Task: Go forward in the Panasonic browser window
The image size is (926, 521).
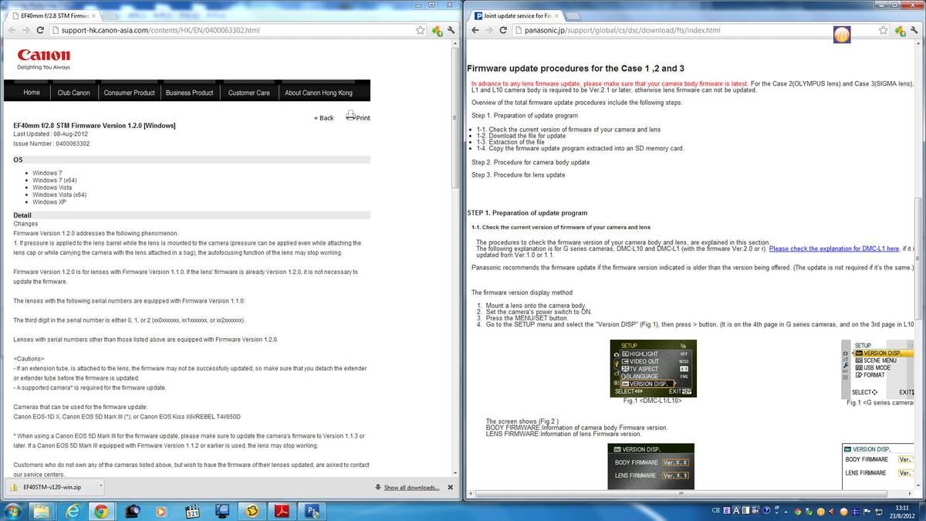Action: 488,30
